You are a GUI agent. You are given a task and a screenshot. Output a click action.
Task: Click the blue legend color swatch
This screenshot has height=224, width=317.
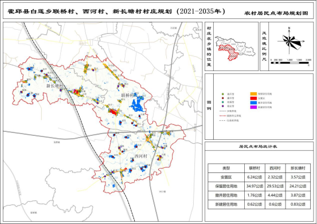click(254, 103)
